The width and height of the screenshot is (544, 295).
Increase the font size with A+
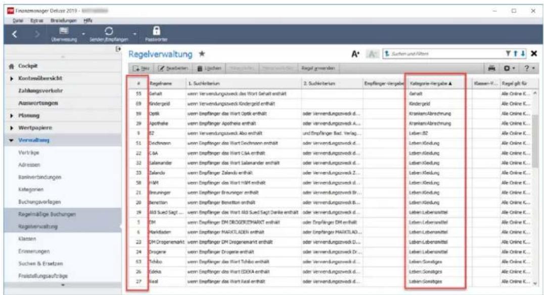(x=355, y=54)
